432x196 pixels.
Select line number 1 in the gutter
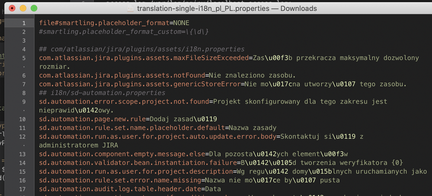24,23
